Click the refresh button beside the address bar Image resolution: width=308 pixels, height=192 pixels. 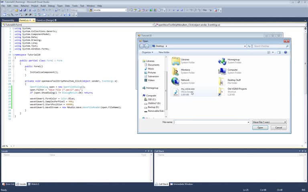(249, 46)
